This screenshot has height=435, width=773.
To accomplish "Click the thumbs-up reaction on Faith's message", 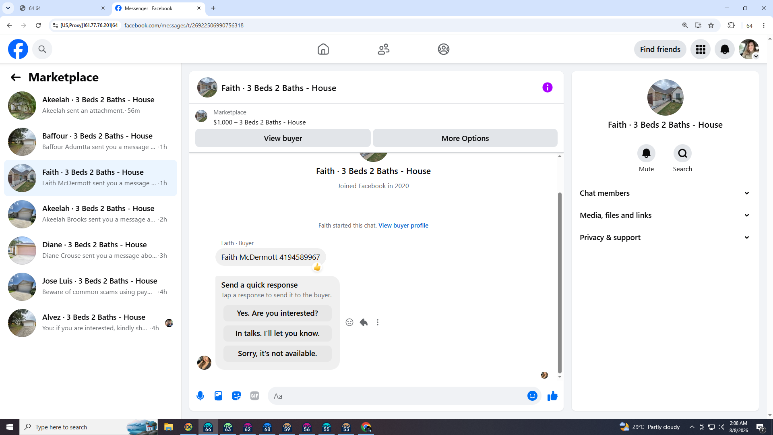I will (317, 267).
